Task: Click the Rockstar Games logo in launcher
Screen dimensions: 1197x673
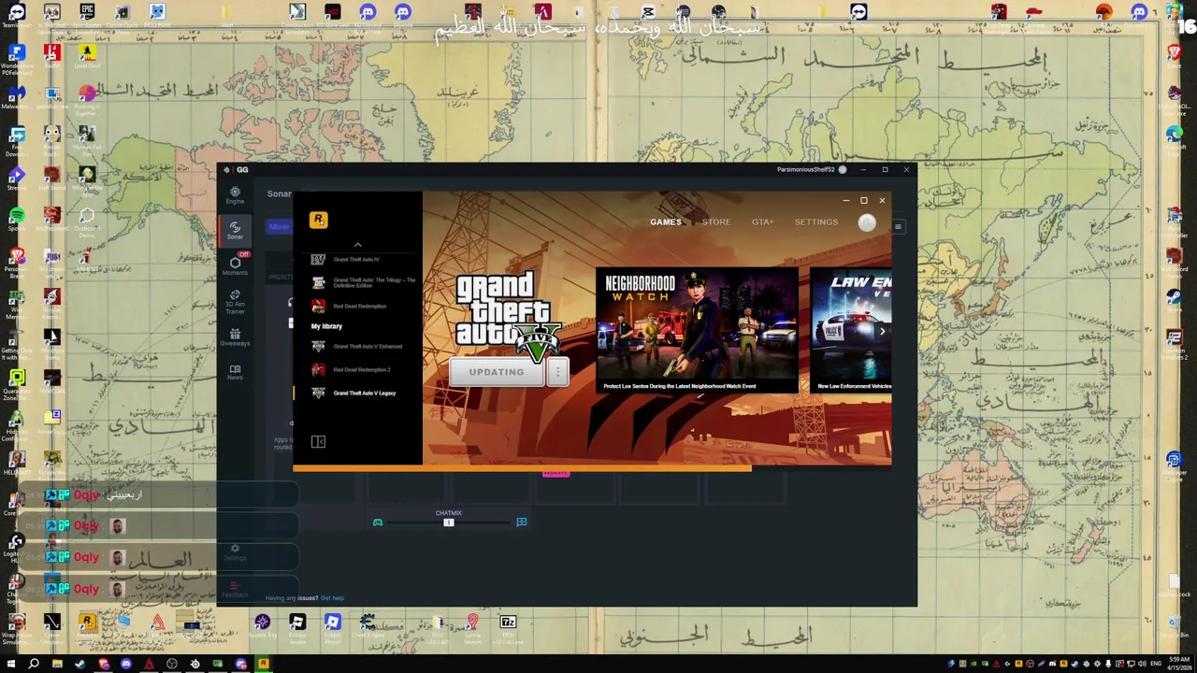Action: pos(319,220)
